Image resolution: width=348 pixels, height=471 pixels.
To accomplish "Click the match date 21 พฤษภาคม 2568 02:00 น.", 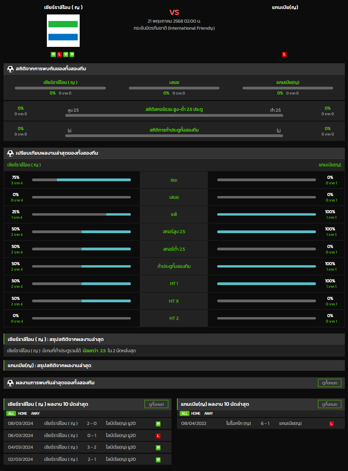I will [174, 21].
